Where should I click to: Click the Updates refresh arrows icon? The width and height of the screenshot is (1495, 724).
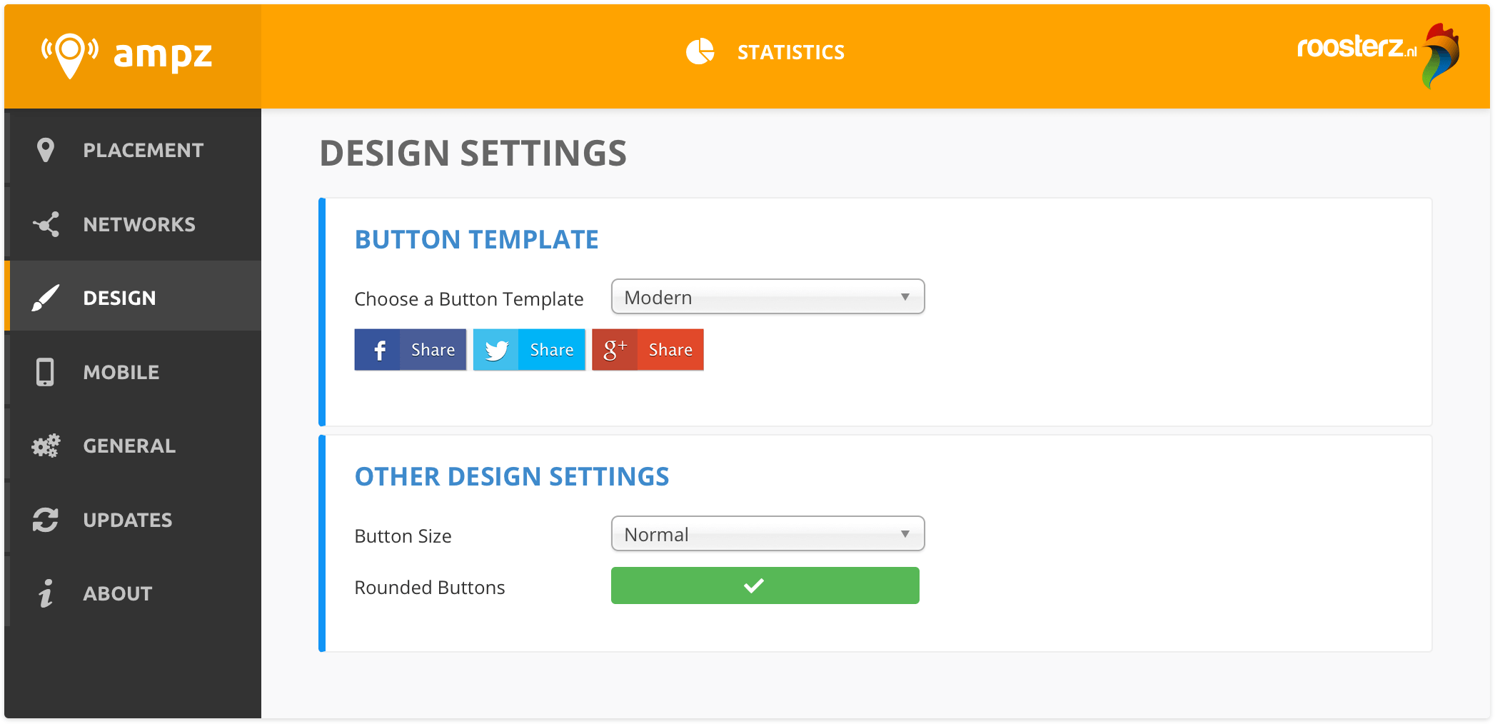coord(46,520)
